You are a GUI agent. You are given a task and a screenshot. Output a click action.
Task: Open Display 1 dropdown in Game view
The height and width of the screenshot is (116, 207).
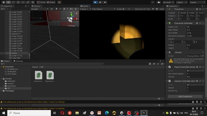point(85,9)
